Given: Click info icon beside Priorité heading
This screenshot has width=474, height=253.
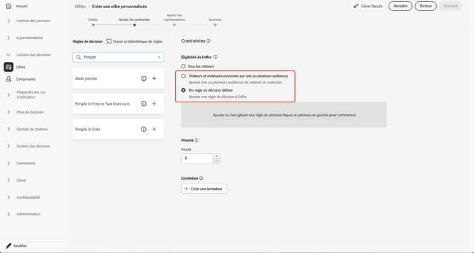Looking at the screenshot, I should (197, 141).
